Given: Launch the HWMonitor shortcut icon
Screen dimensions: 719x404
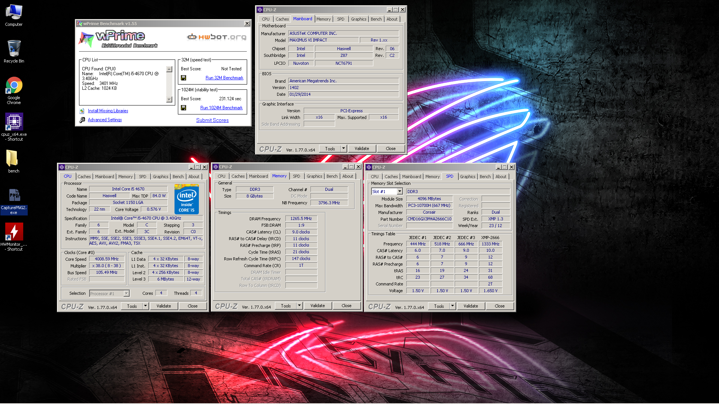Looking at the screenshot, I should [14, 237].
